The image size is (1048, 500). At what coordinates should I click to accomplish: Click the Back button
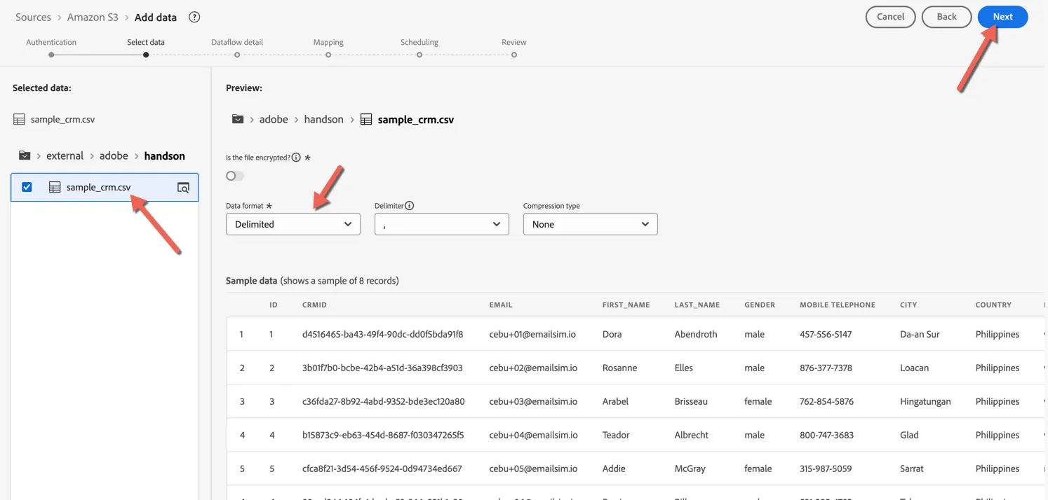[946, 17]
